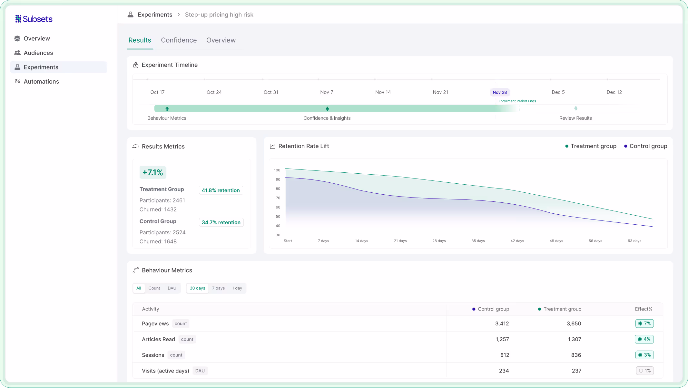Click the Review Results diamond marker
688x388 pixels.
pos(575,108)
